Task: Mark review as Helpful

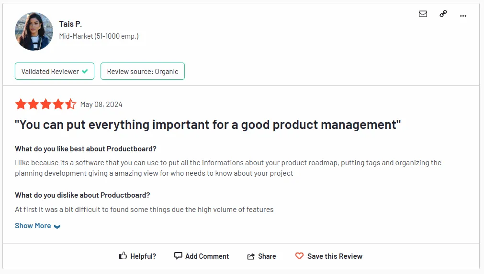Action: pos(137,256)
